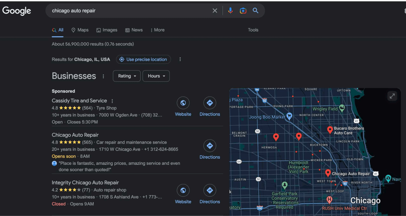The height and width of the screenshot is (216, 406).
Task: Open Google Lens image search icon
Action: point(243,11)
